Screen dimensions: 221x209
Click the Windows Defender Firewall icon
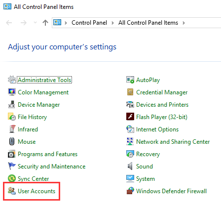[x=130, y=191]
